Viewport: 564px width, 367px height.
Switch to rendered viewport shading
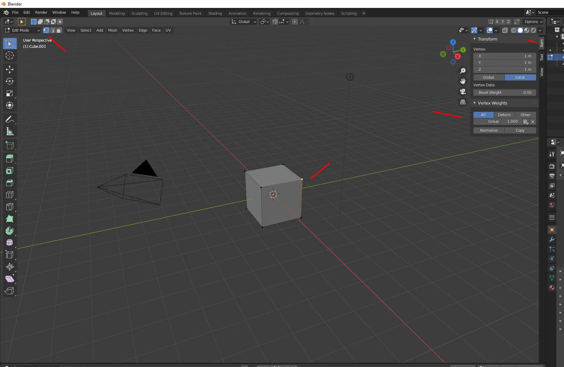pyautogui.click(x=533, y=30)
